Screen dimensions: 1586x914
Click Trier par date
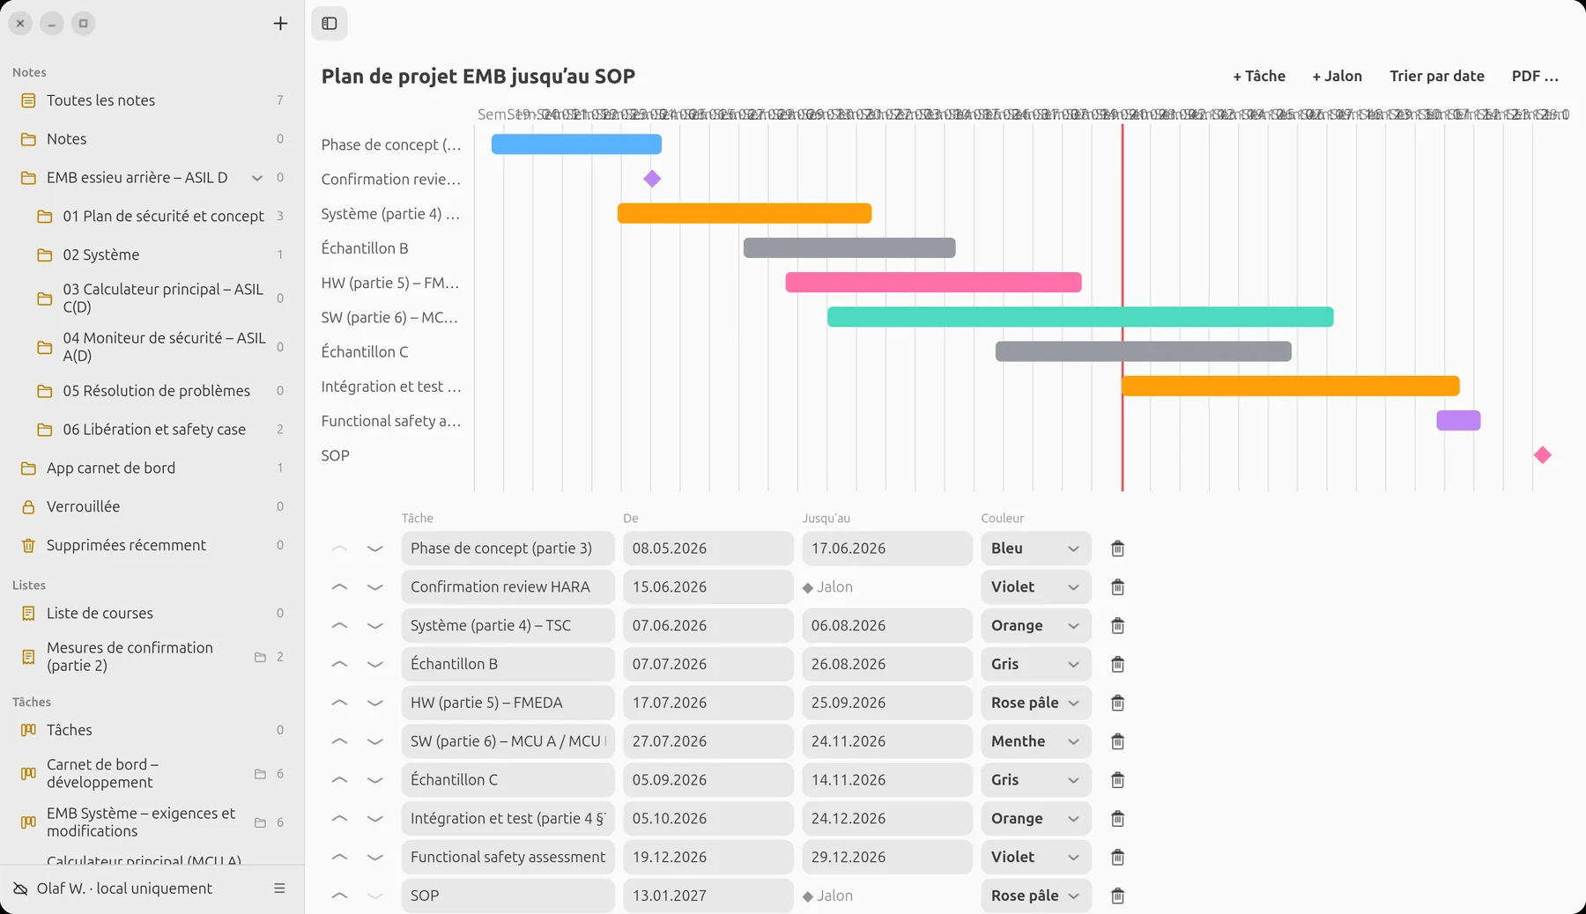[x=1437, y=76]
